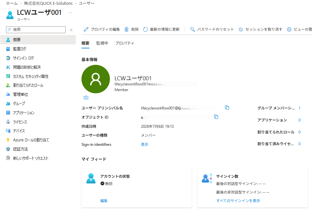Click the 割り当てられたロール count 0
This screenshot has width=312, height=210.
299,132
